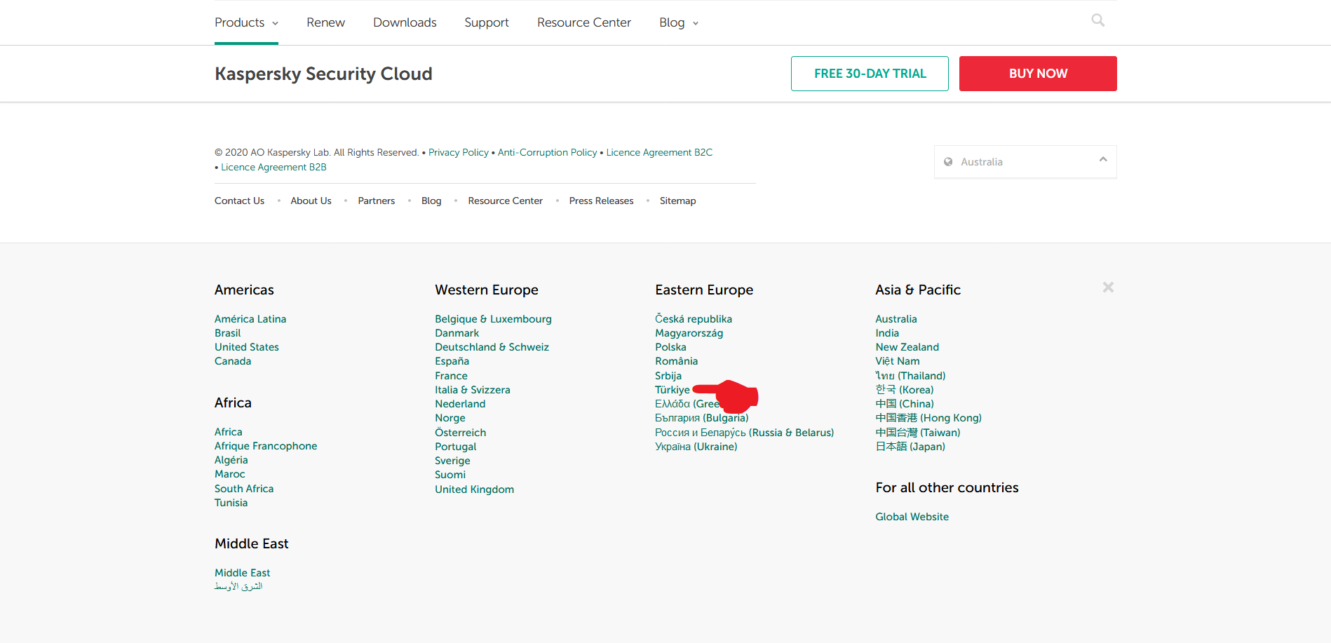Select United States site
This screenshot has height=643, width=1331.
(247, 347)
